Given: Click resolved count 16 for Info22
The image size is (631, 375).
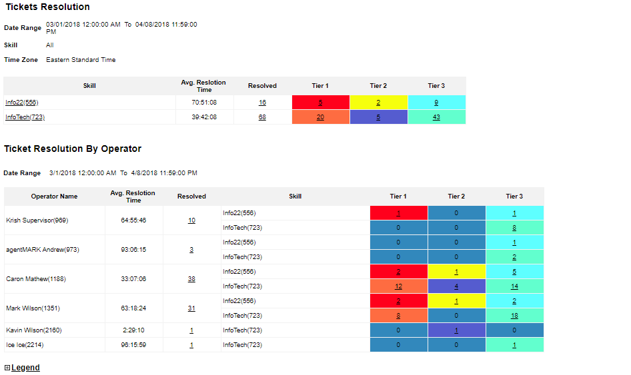Looking at the screenshot, I should (x=262, y=103).
